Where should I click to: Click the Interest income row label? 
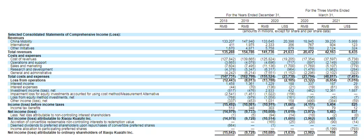pyautogui.click(x=22, y=84)
